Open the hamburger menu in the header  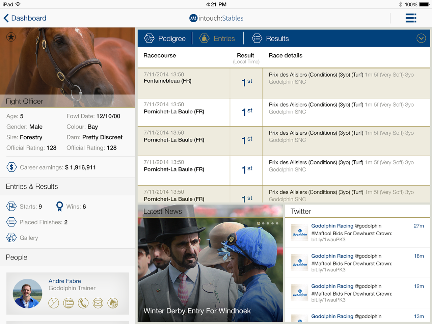coord(411,18)
